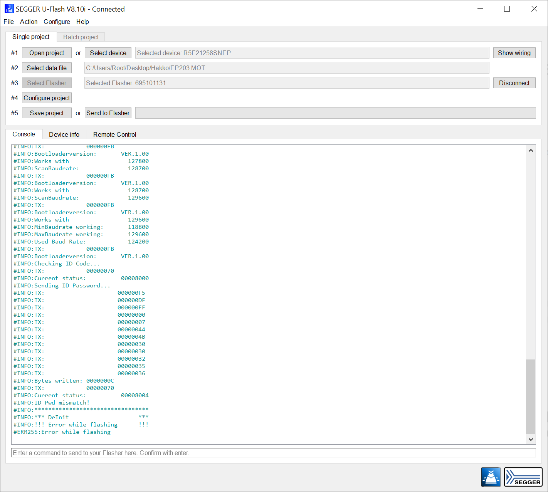This screenshot has height=492, width=548.
Task: Click the 'TX: 000000DF' console line
Action: click(79, 300)
